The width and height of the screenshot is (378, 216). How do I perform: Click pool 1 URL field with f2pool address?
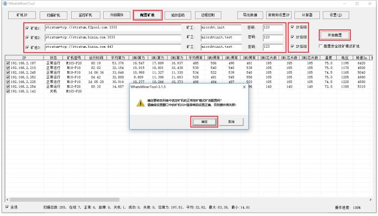113,28
